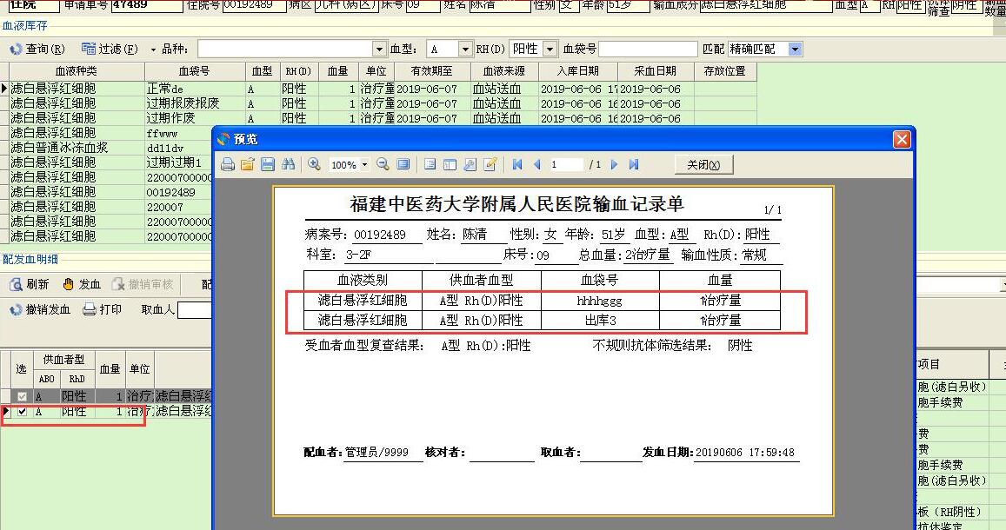Image resolution: width=1006 pixels, height=530 pixels.
Task: Click the 刷新 refresh button
Action: (30, 284)
